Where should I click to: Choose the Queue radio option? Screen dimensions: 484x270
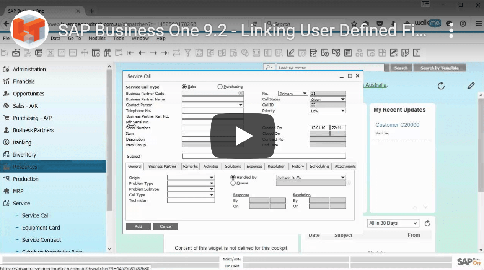(233, 183)
